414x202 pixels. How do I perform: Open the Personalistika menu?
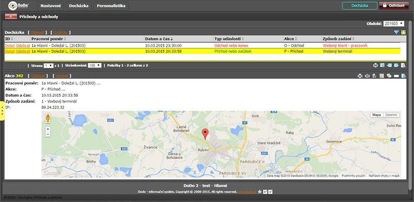click(111, 6)
